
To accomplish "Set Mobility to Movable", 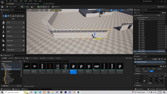I will coord(160,83).
